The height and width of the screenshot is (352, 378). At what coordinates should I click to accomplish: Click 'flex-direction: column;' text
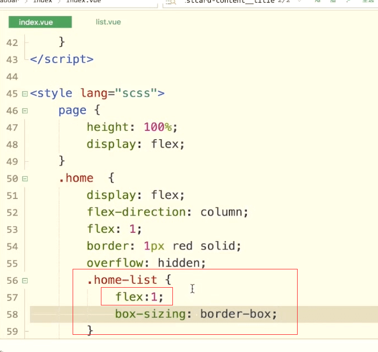point(167,212)
